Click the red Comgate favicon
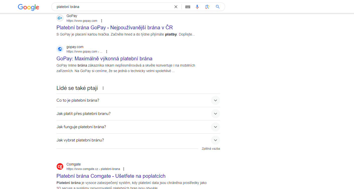Viewport: 354px width, 189px height. [60, 166]
